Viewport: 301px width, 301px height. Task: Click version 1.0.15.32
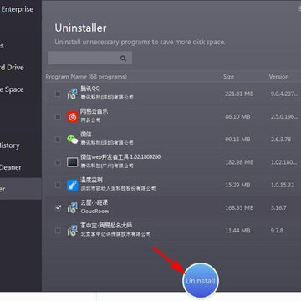tap(283, 185)
